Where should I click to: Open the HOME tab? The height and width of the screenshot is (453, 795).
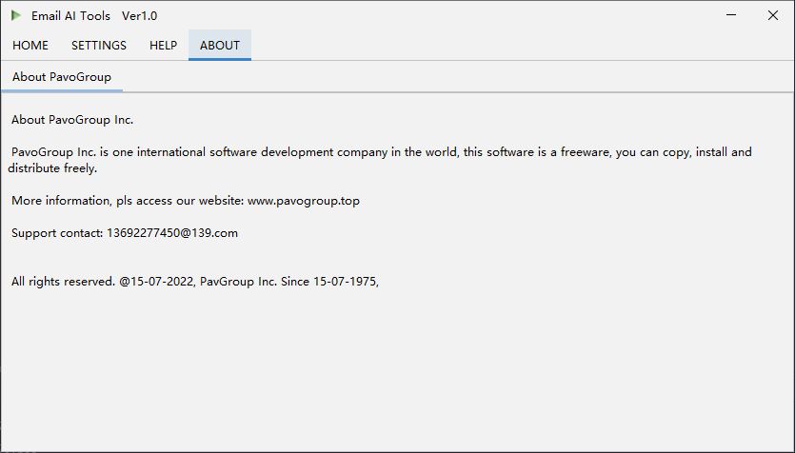tap(30, 46)
